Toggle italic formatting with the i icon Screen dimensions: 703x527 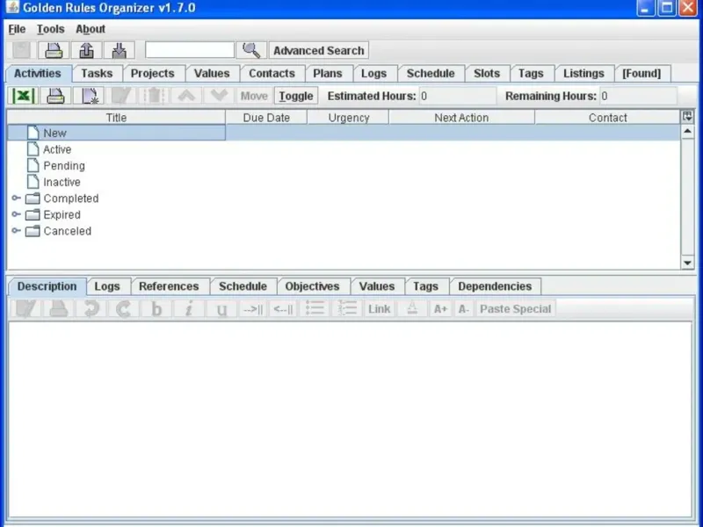click(189, 309)
